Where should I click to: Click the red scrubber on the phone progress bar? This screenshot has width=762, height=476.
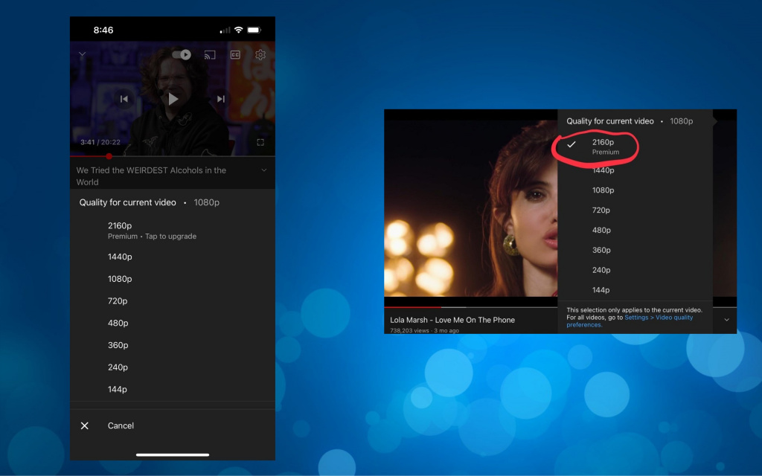tap(109, 156)
